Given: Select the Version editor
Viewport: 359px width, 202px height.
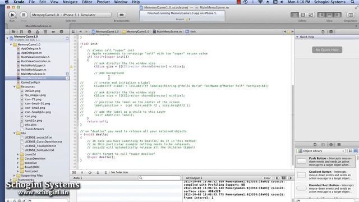Looking at the screenshot, I should click(311, 15).
